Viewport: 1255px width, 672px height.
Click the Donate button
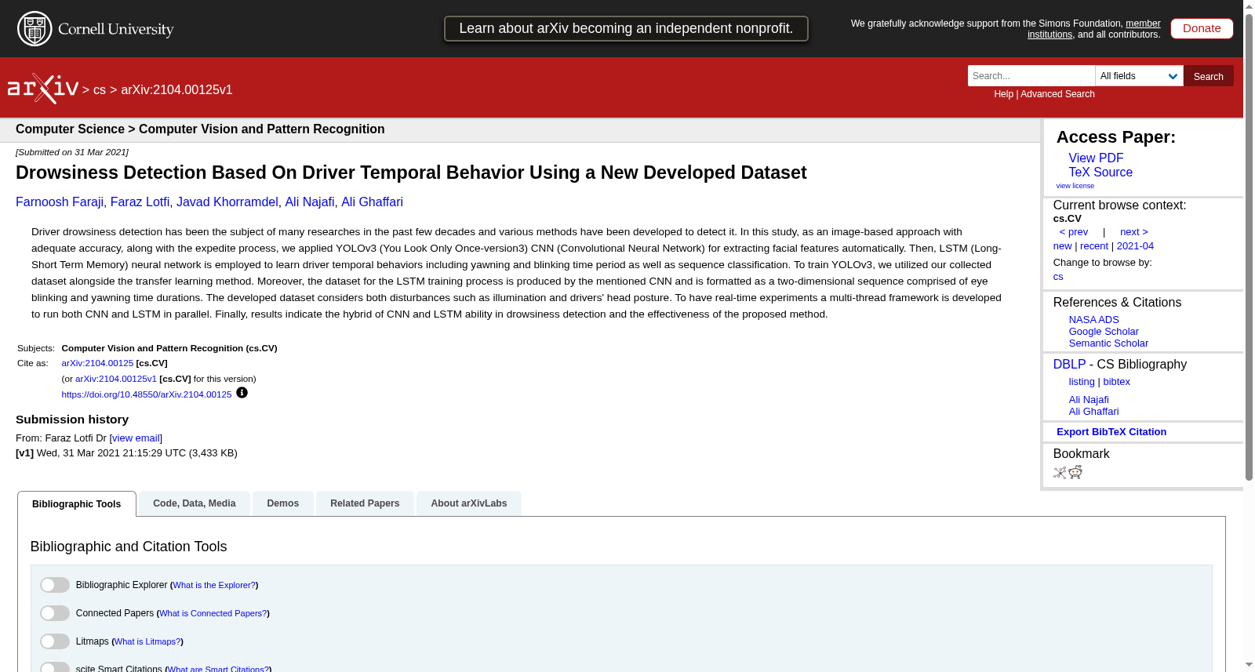1202,28
